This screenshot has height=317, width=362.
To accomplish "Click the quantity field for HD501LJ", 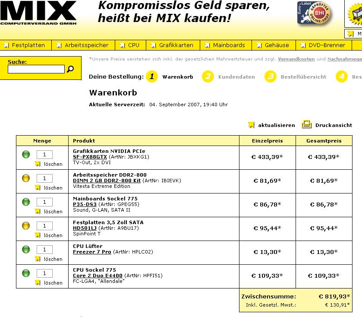I will [44, 226].
